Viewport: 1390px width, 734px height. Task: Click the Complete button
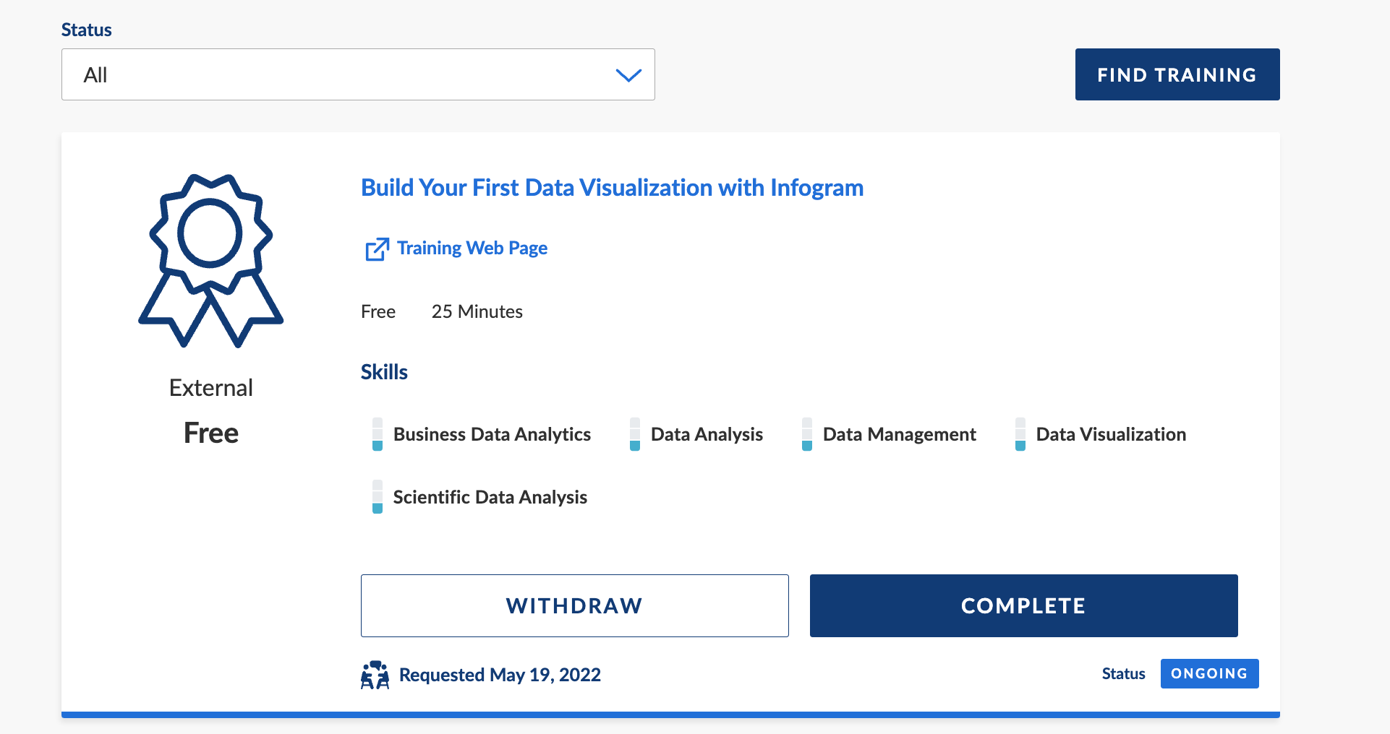[x=1024, y=605]
